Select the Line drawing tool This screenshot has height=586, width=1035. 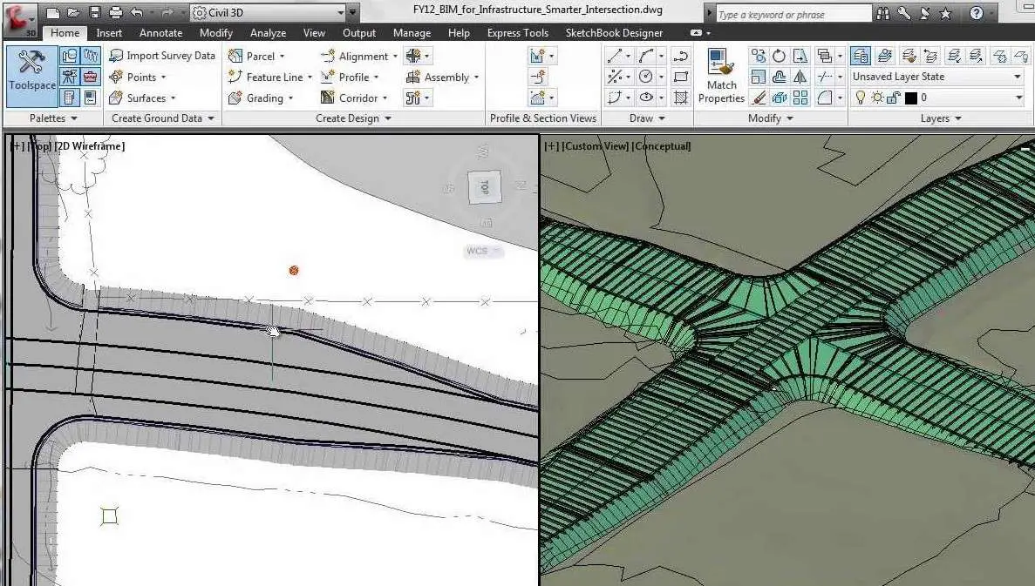(x=613, y=55)
